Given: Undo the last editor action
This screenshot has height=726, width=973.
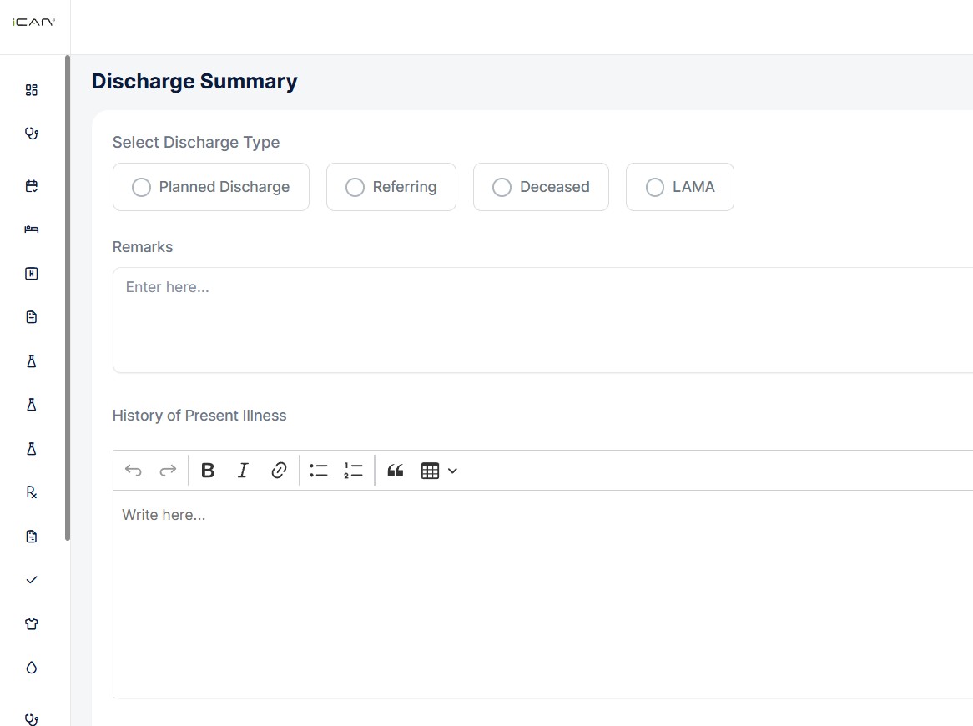Looking at the screenshot, I should click(x=133, y=471).
